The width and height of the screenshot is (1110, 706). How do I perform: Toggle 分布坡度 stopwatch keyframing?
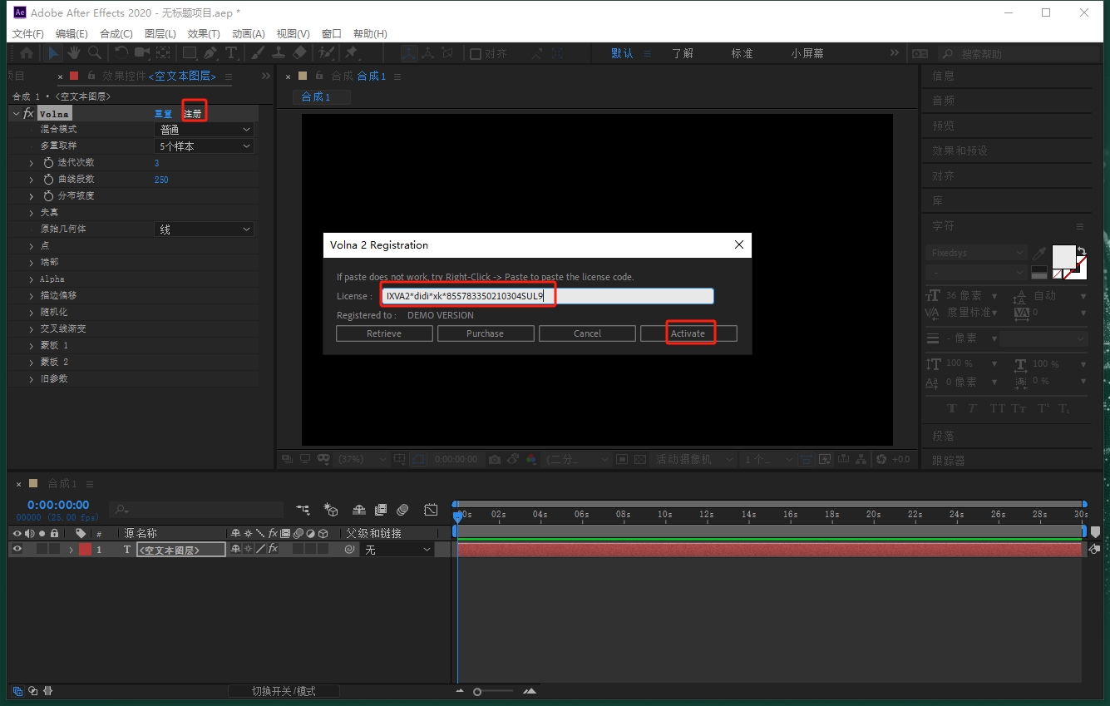(x=48, y=196)
